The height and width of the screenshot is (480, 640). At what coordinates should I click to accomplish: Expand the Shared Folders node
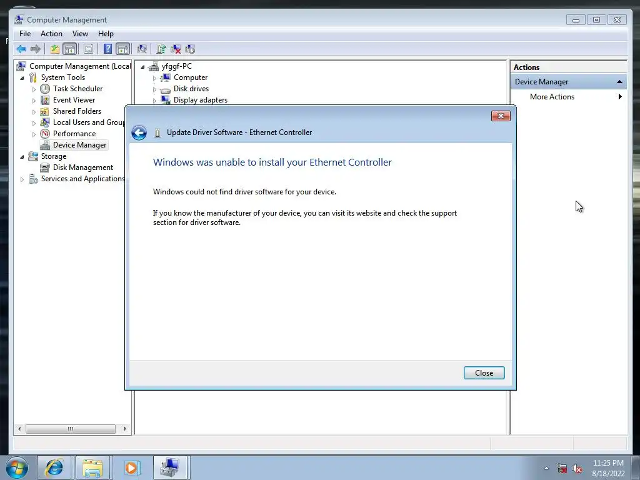(x=34, y=111)
